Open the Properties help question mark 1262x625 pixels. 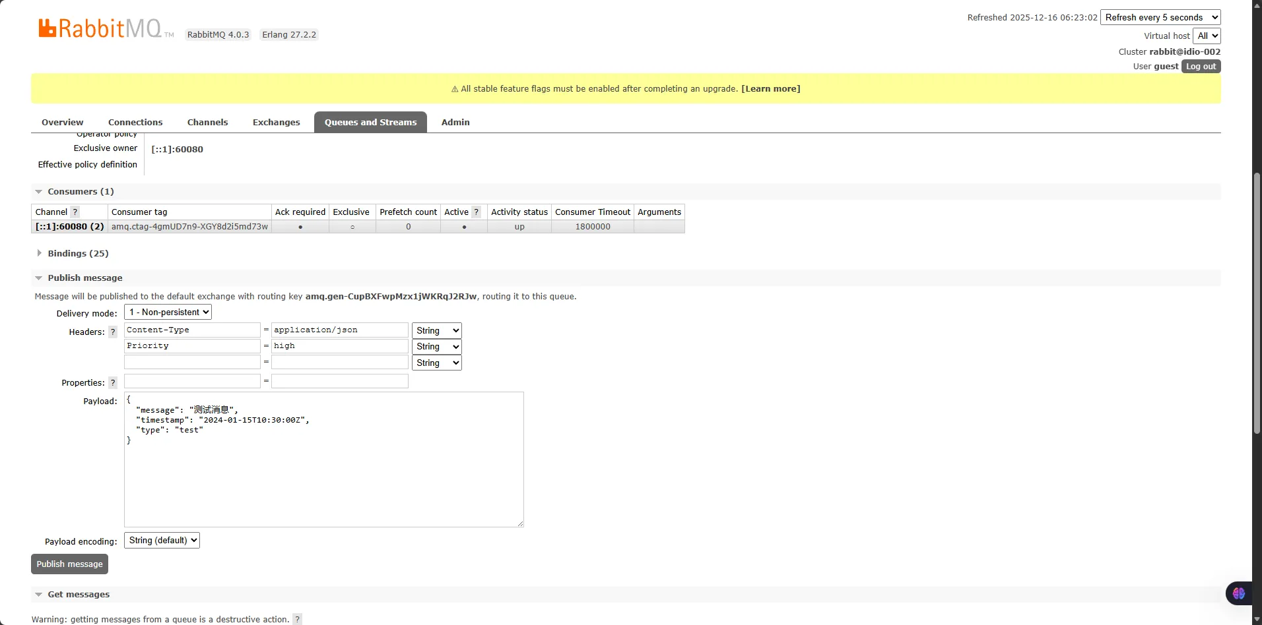113,383
